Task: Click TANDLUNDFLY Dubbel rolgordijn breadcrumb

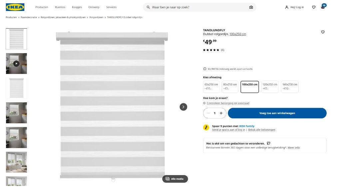Action: 125,17
